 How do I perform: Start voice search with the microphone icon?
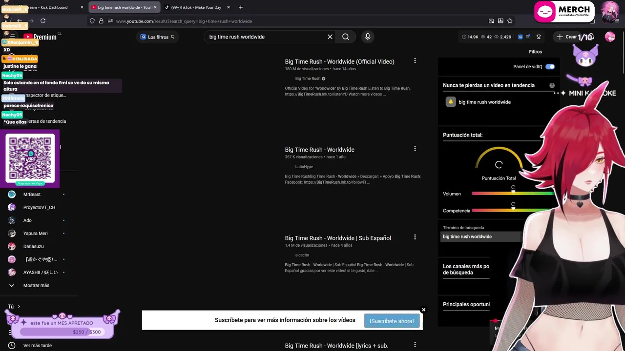(x=368, y=37)
